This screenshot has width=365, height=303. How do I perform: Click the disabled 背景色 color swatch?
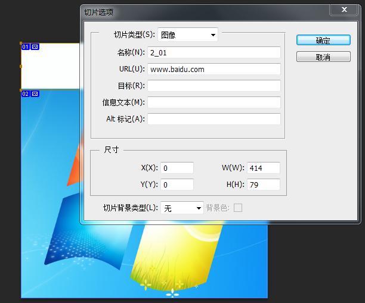click(238, 208)
